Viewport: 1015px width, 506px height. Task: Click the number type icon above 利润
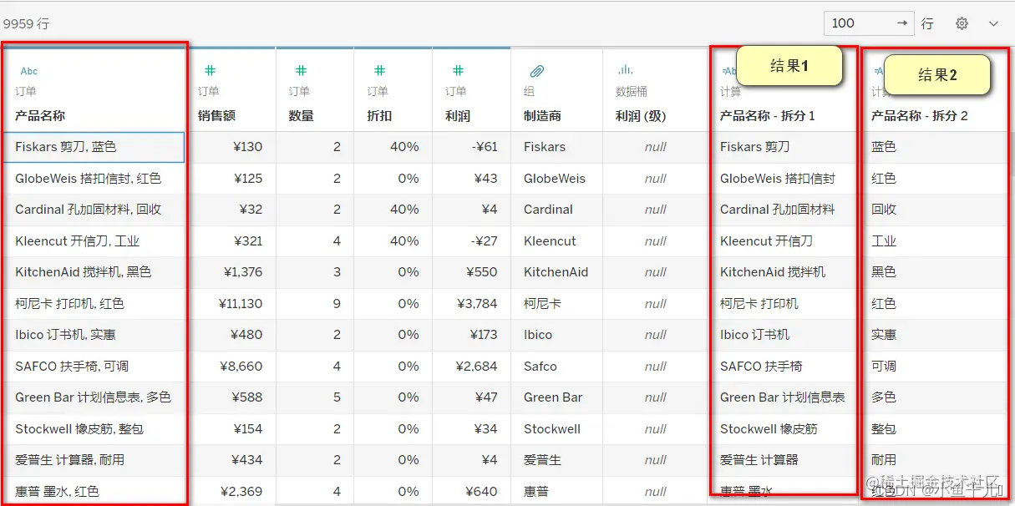(x=458, y=71)
